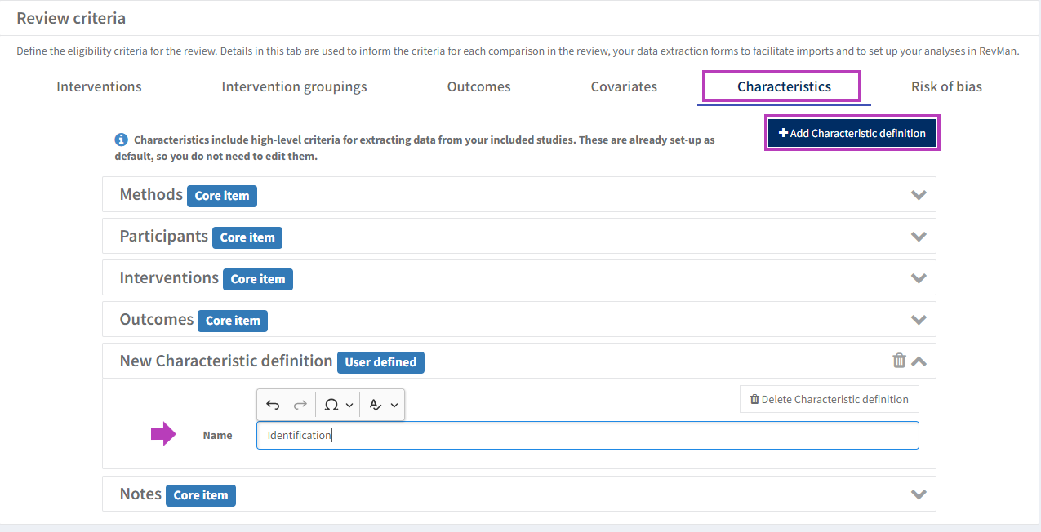Image resolution: width=1041 pixels, height=532 pixels.
Task: Click Add Characteristic definition button
Action: 852,133
